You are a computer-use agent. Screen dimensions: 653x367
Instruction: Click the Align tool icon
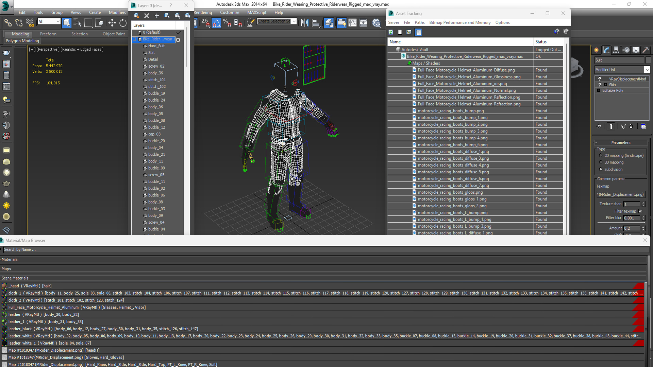pyautogui.click(x=316, y=23)
